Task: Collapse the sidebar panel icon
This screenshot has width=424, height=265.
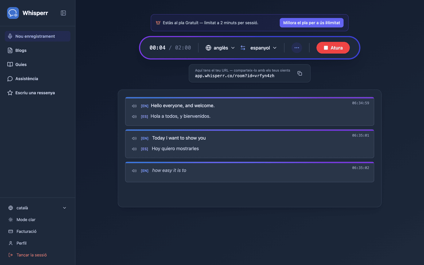Action: tap(63, 13)
